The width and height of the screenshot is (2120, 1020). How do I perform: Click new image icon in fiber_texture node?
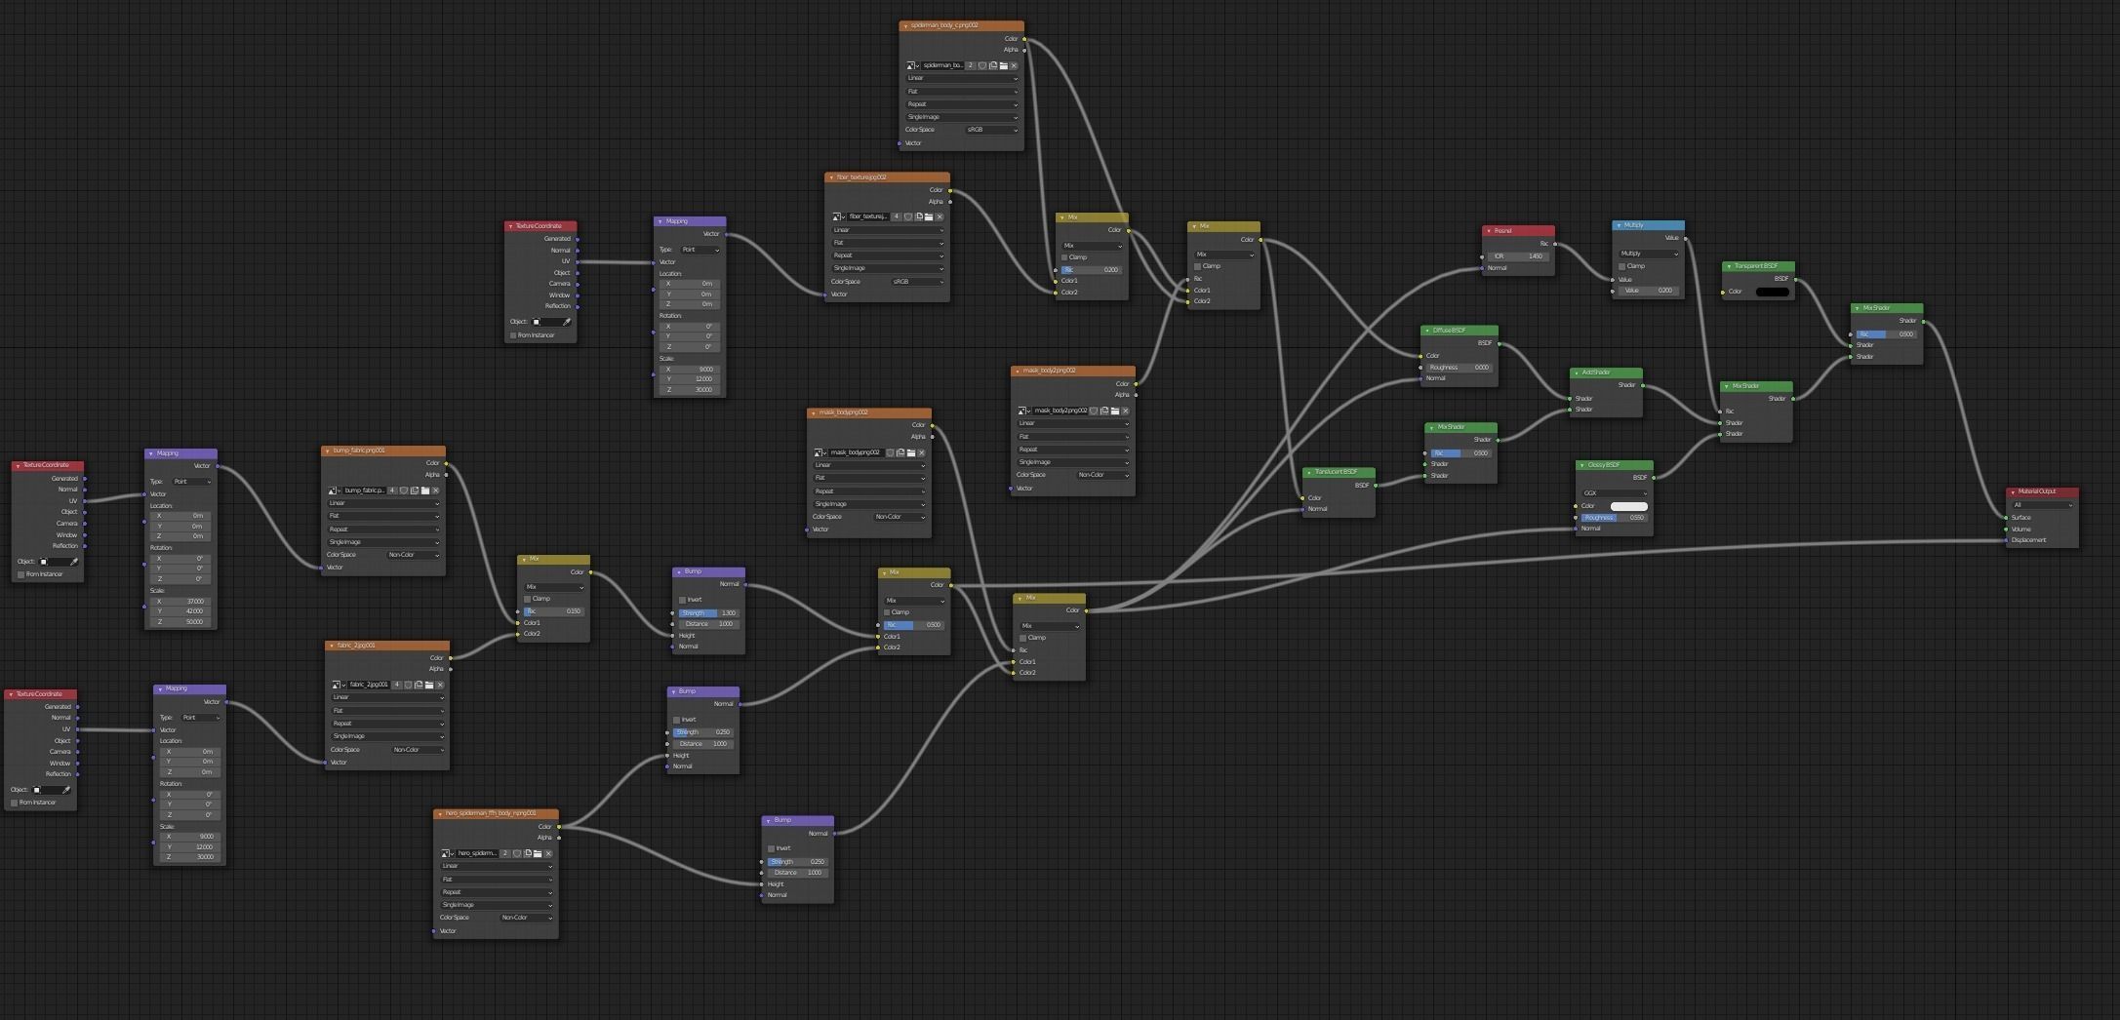(x=918, y=216)
